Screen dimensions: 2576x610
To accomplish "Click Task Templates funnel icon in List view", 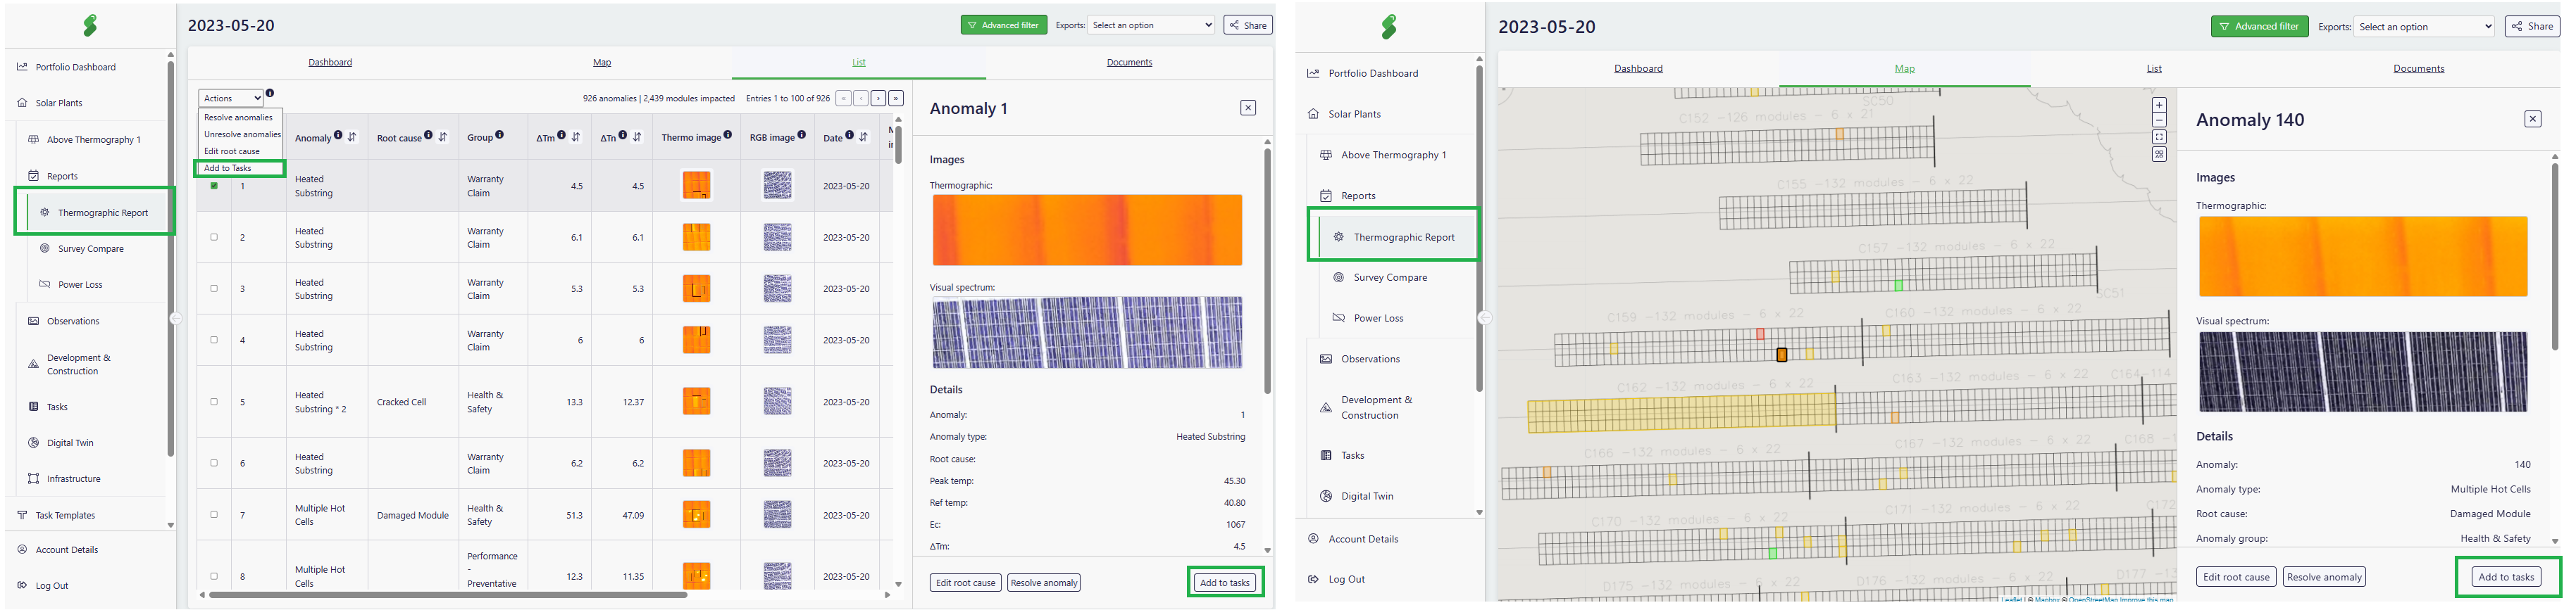I will 22,515.
